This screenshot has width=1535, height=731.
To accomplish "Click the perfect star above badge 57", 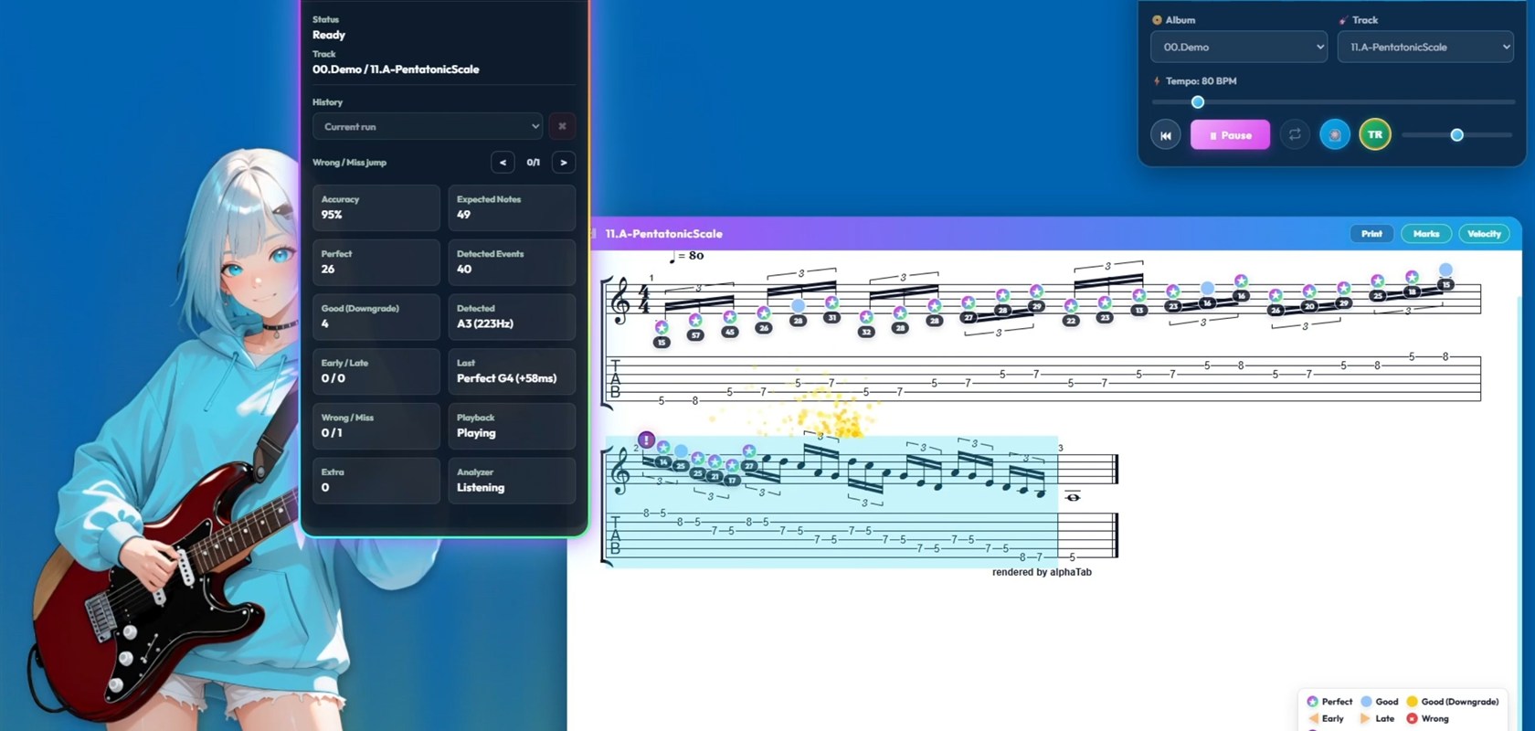I will tap(695, 320).
